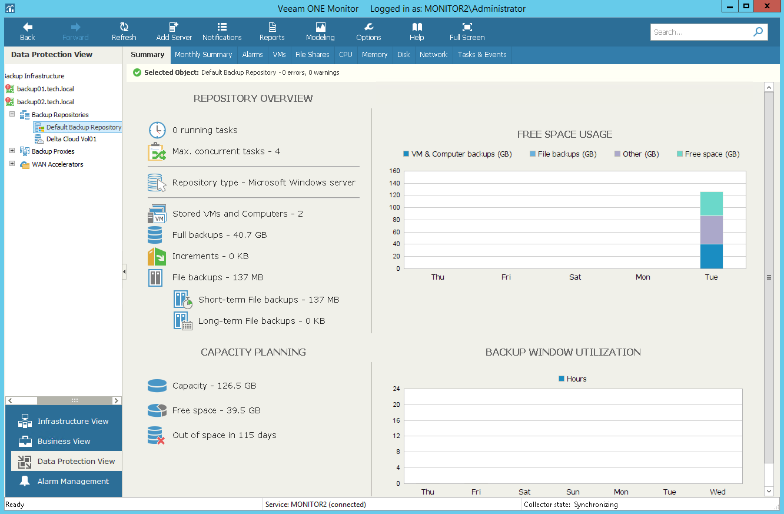Image resolution: width=784 pixels, height=514 pixels.
Task: Open the Network tab
Action: pyautogui.click(x=434, y=55)
